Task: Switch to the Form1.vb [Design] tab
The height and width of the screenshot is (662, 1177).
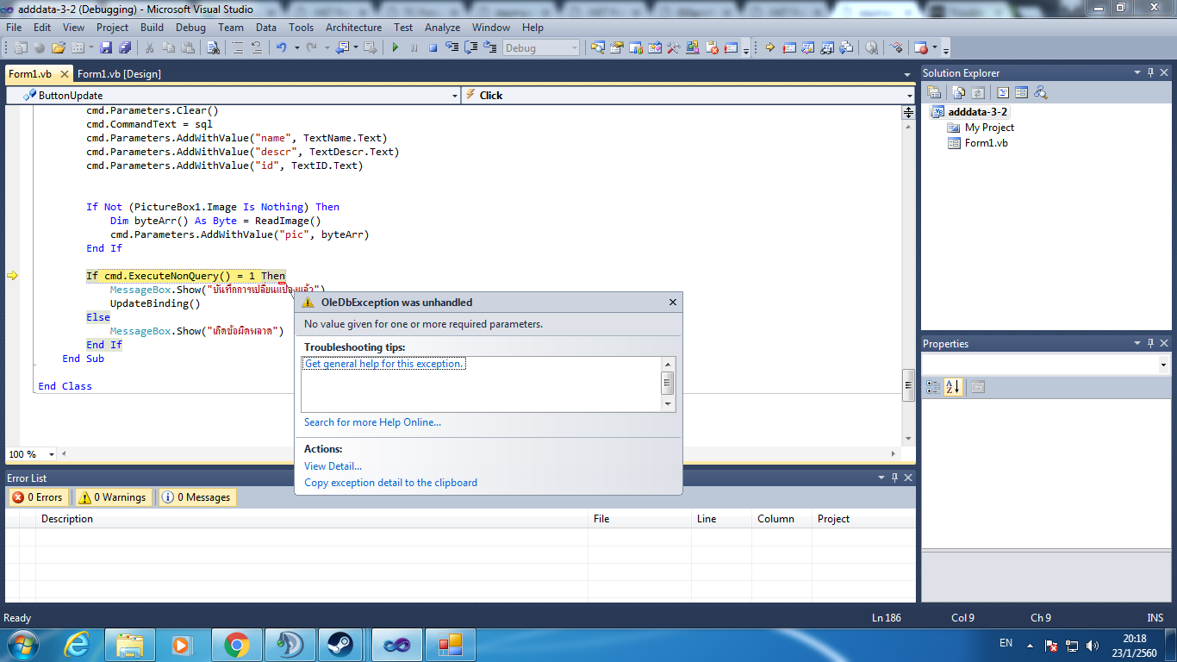Action: coord(119,74)
